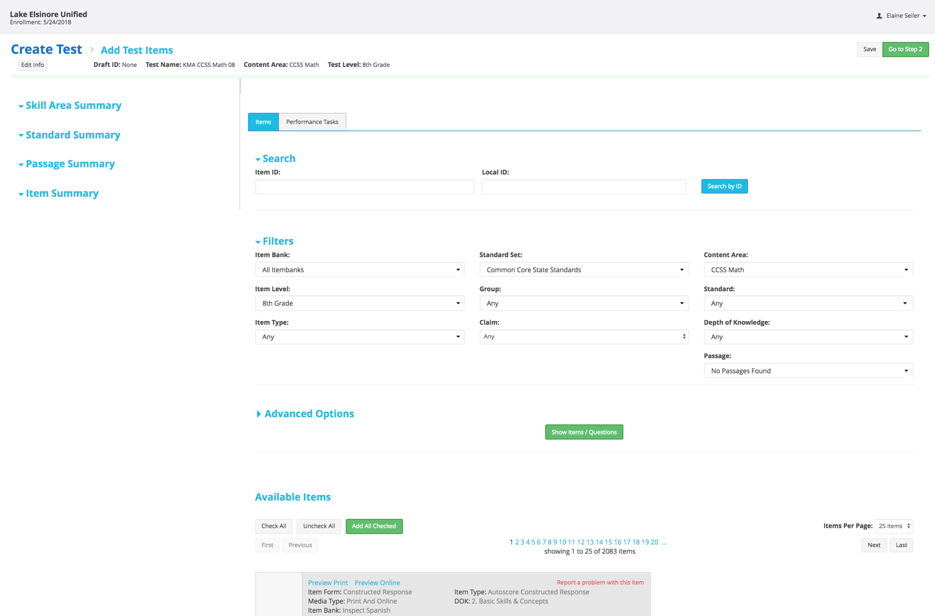Click the Go to Step 2 button

pyautogui.click(x=905, y=49)
